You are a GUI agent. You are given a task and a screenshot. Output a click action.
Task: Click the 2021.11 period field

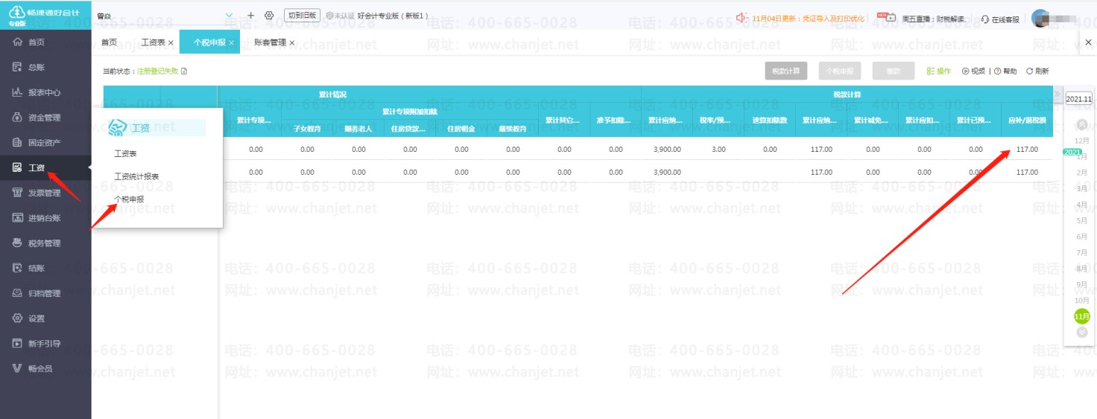1078,98
